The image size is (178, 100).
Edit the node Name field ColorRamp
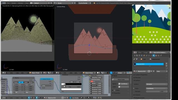[x=123, y=84]
